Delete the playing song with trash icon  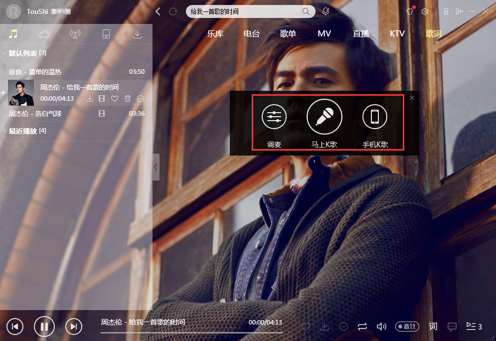(128, 99)
